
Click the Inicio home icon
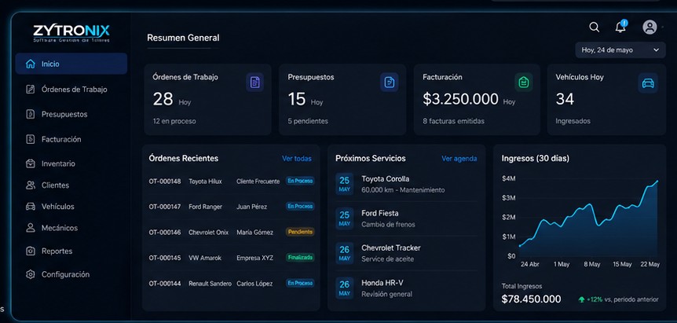(x=30, y=64)
